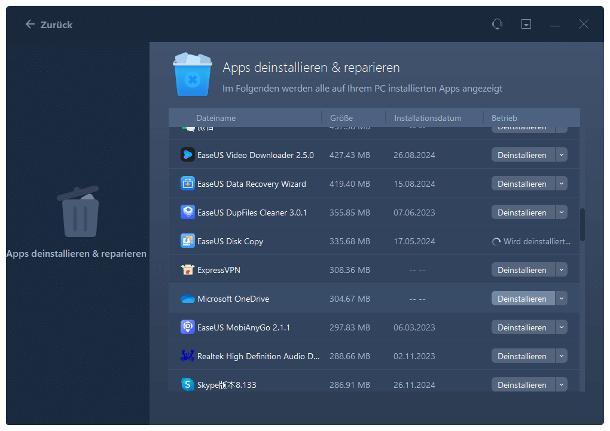The width and height of the screenshot is (610, 431).
Task: Click the Zurück back arrow icon
Action: pyautogui.click(x=30, y=25)
